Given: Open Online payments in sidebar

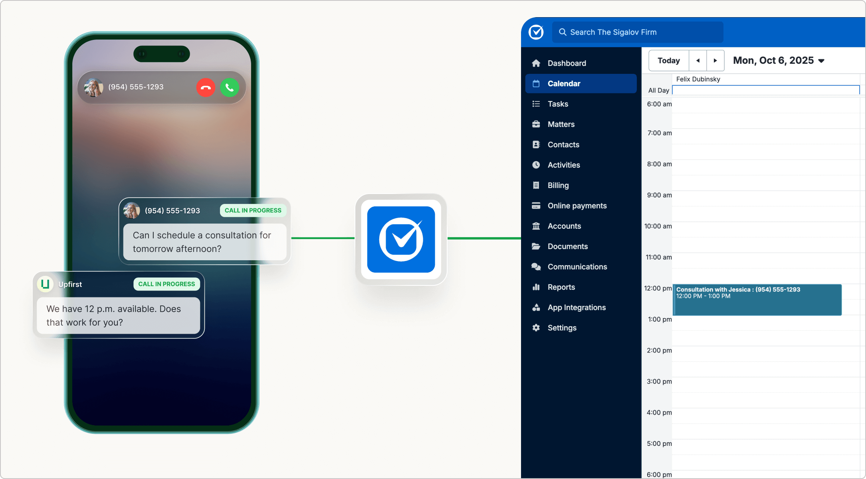Looking at the screenshot, I should point(577,206).
